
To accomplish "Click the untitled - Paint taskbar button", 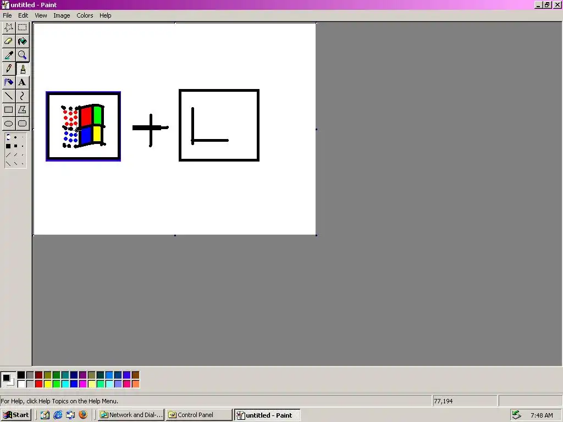I will 267,415.
